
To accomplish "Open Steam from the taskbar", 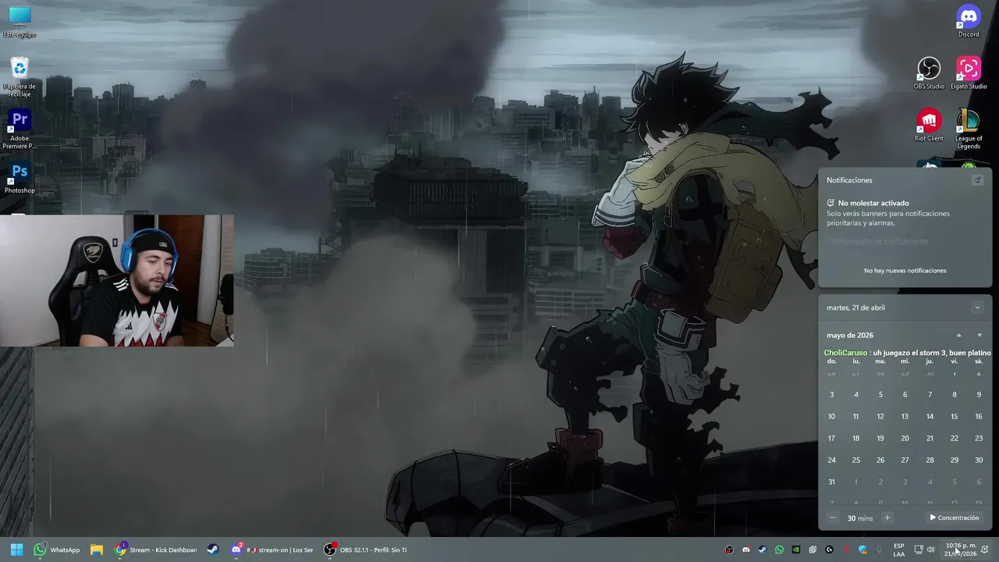I will [x=212, y=550].
